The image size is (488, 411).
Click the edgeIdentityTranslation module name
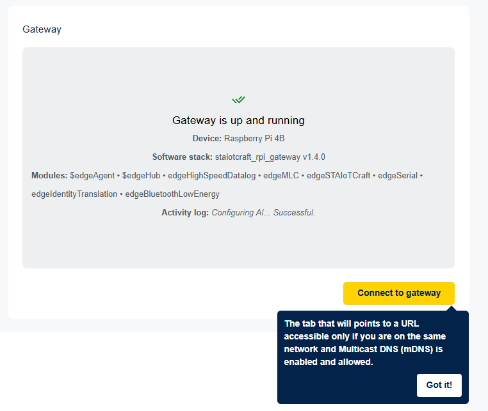(74, 194)
